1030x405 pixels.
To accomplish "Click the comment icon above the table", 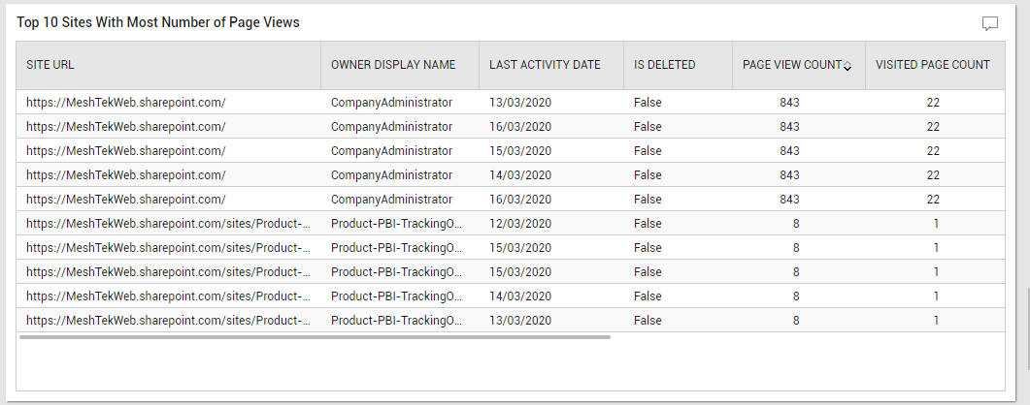I will click(989, 24).
